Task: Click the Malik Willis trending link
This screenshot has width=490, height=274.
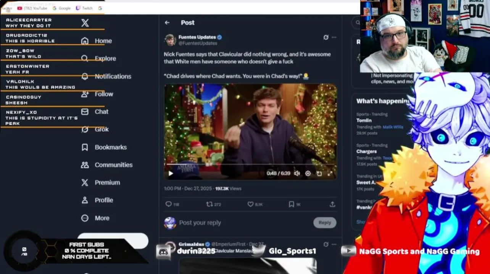Action: [393, 127]
